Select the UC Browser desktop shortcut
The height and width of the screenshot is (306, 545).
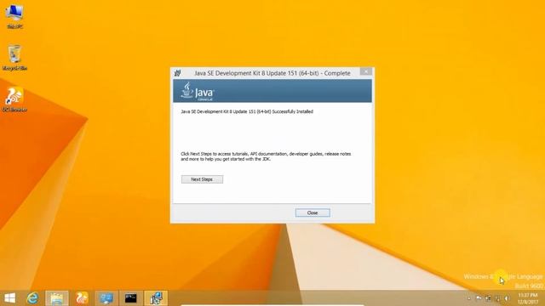[14, 99]
